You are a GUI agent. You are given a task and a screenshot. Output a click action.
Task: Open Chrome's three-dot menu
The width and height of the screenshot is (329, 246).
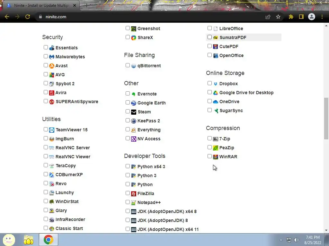[322, 17]
